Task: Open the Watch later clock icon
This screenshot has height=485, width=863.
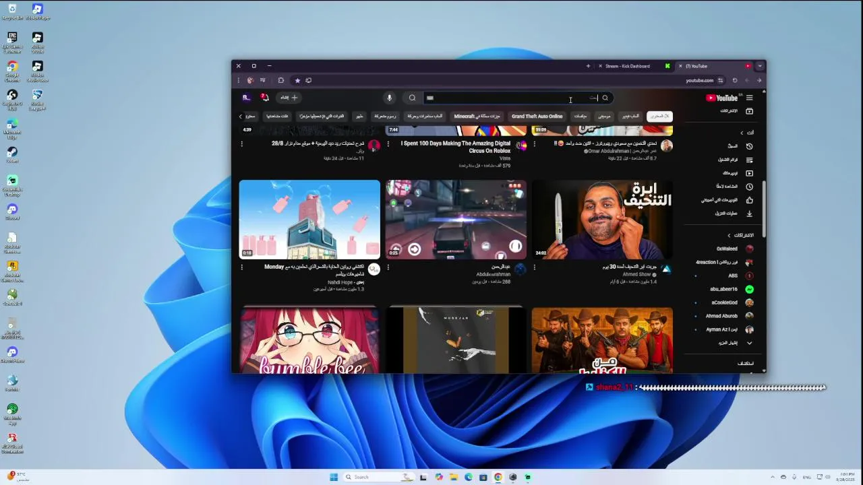Action: point(749,187)
